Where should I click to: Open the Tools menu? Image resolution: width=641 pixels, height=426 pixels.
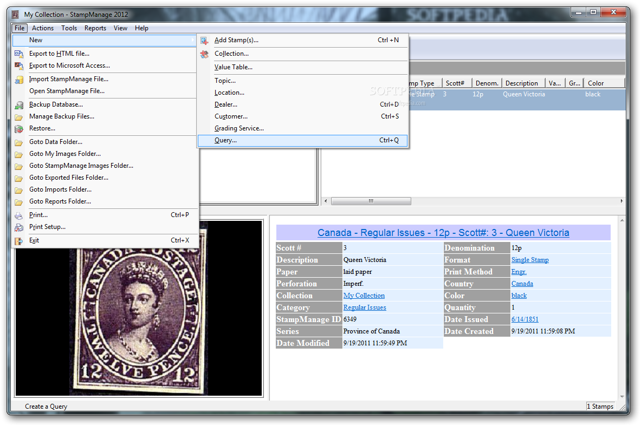pyautogui.click(x=69, y=28)
